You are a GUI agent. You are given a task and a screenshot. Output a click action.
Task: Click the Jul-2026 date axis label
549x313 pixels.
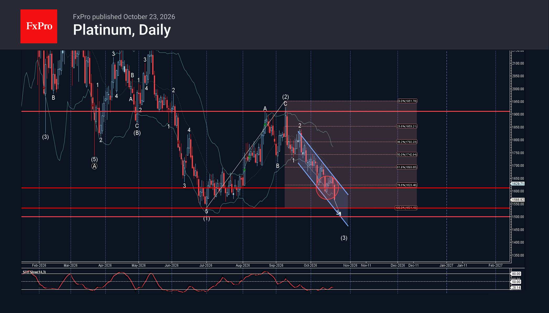206,265
